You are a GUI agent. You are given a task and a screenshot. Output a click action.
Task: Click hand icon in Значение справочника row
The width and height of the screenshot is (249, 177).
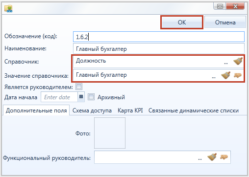pyautogui.click(x=238, y=75)
